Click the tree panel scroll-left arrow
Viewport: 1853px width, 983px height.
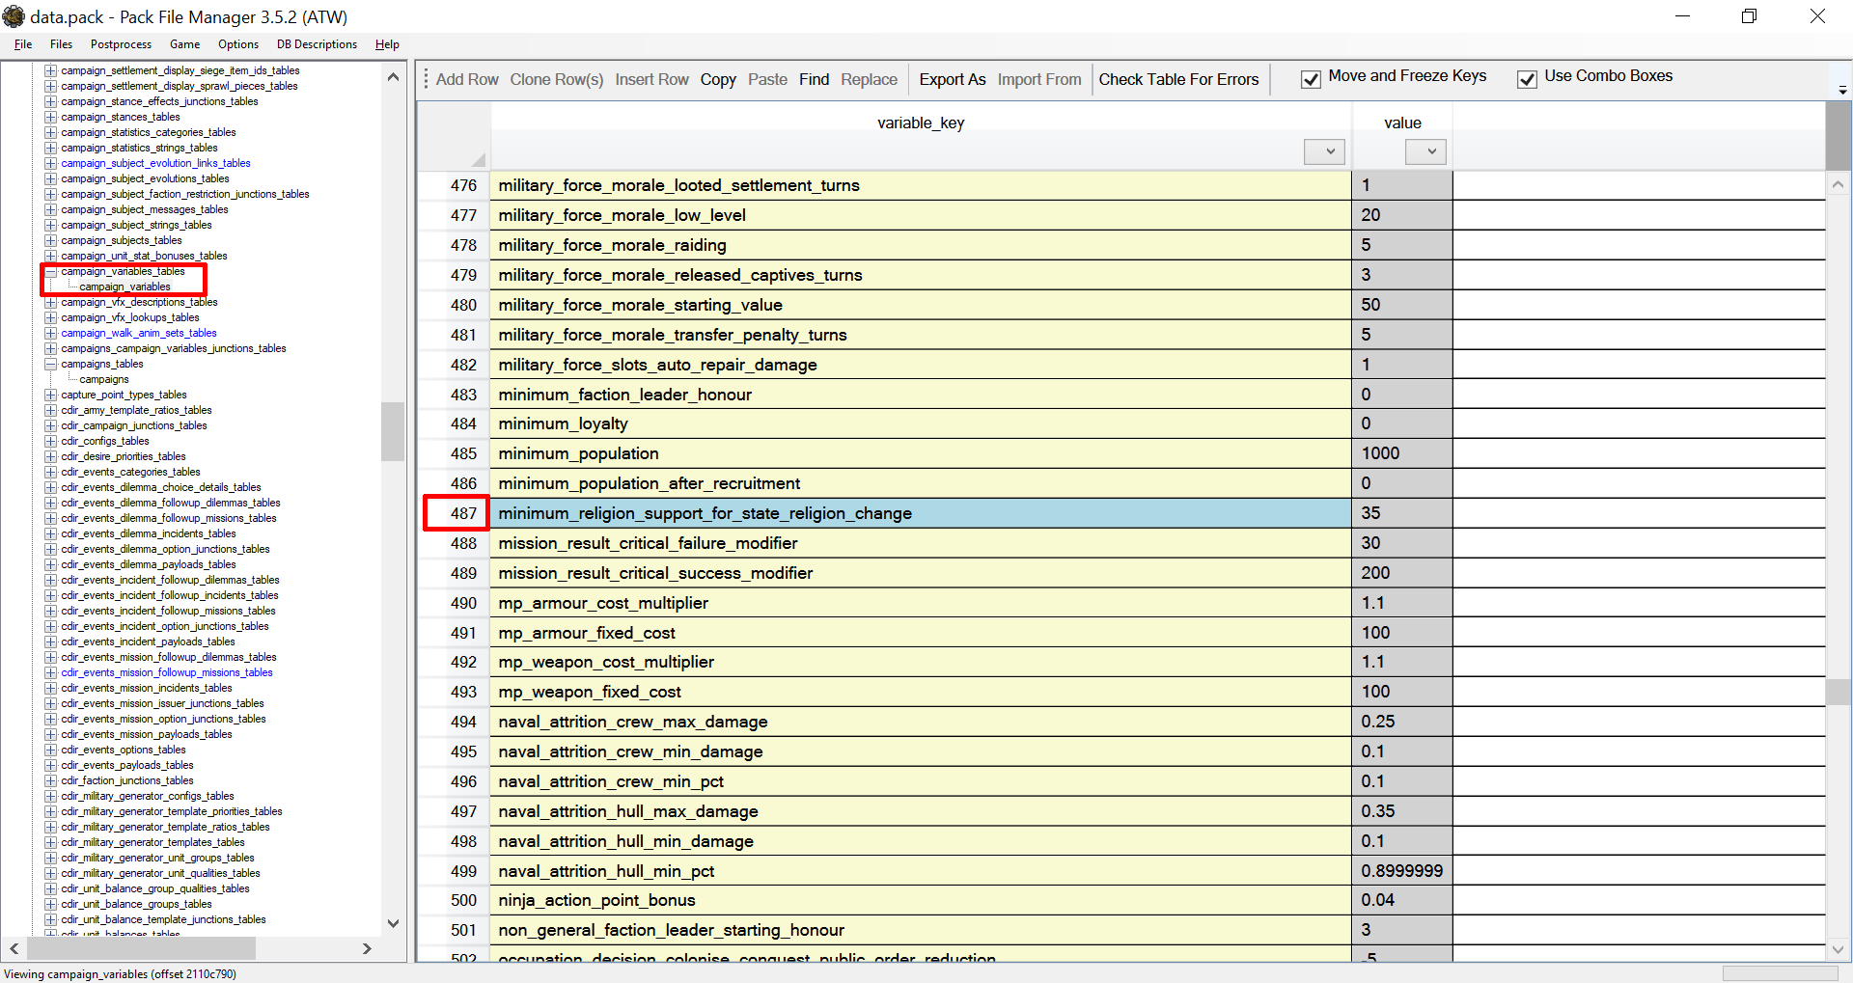pos(14,948)
